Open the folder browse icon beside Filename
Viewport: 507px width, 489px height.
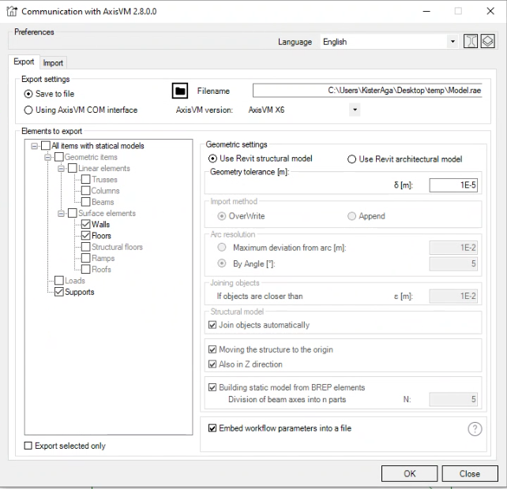pyautogui.click(x=180, y=91)
